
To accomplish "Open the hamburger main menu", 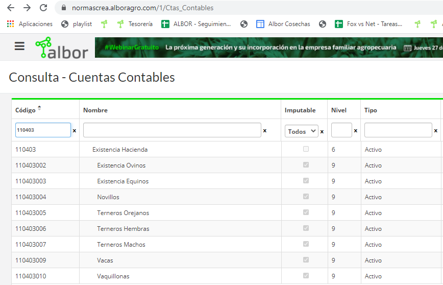I will tap(19, 46).
